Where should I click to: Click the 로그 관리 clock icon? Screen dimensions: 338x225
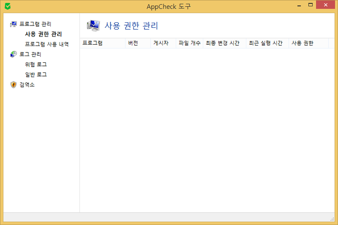point(13,54)
